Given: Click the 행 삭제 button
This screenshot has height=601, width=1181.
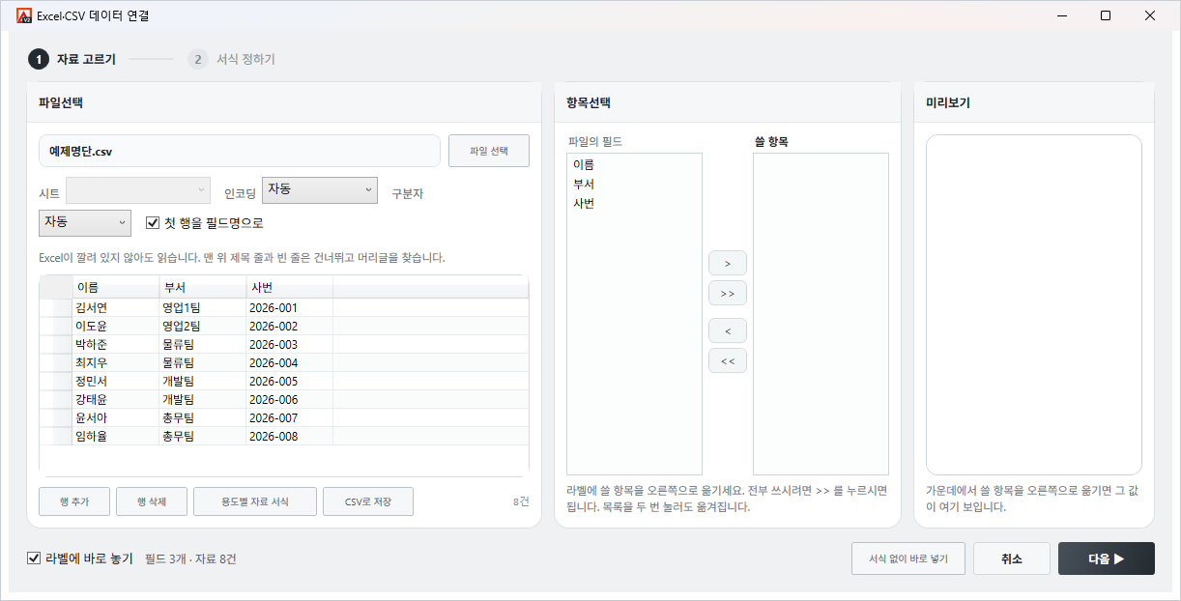Looking at the screenshot, I should (x=152, y=501).
